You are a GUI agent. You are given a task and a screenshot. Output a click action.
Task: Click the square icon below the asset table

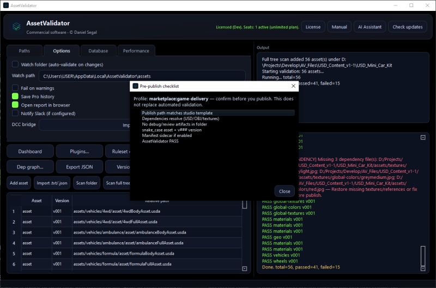click(245, 268)
